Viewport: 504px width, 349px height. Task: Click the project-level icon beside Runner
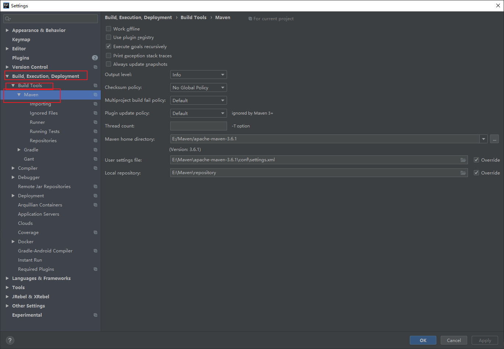[95, 122]
